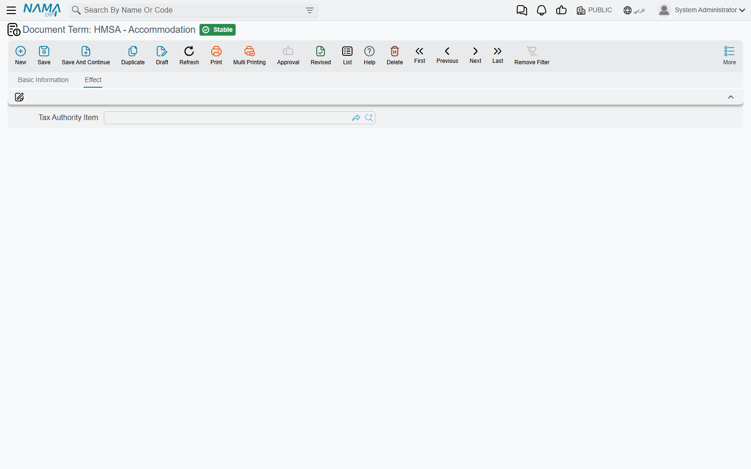Screen dimensions: 751x469
Task: Delete the current record
Action: (x=395, y=55)
